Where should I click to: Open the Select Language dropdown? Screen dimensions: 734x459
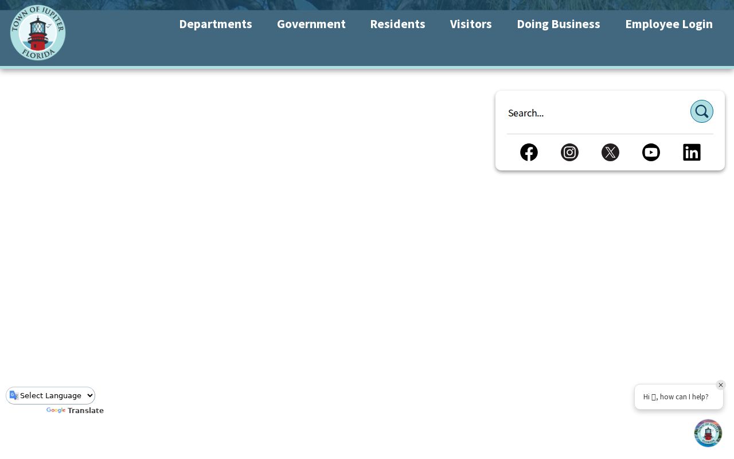click(x=50, y=395)
